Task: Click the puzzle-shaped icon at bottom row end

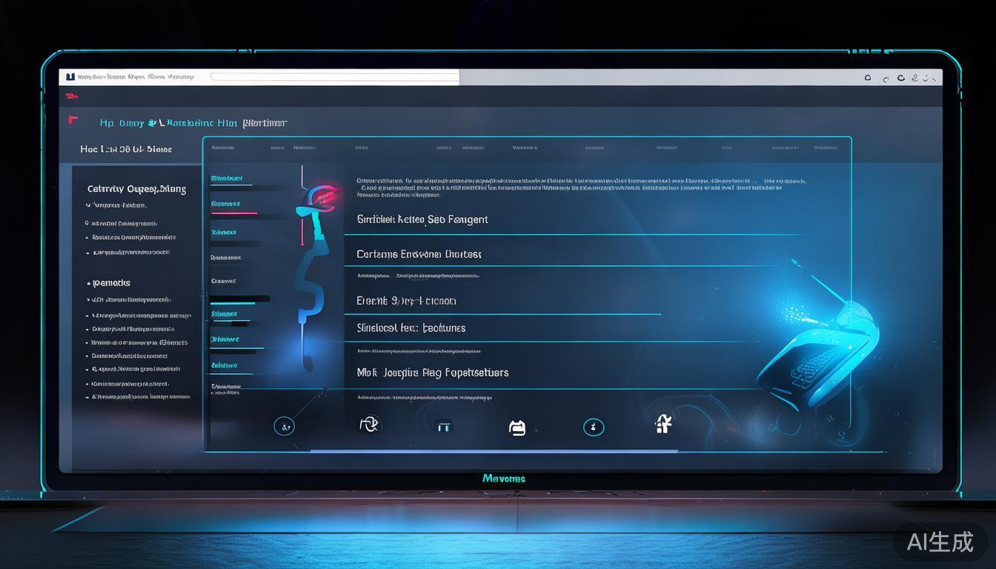Action: click(663, 424)
